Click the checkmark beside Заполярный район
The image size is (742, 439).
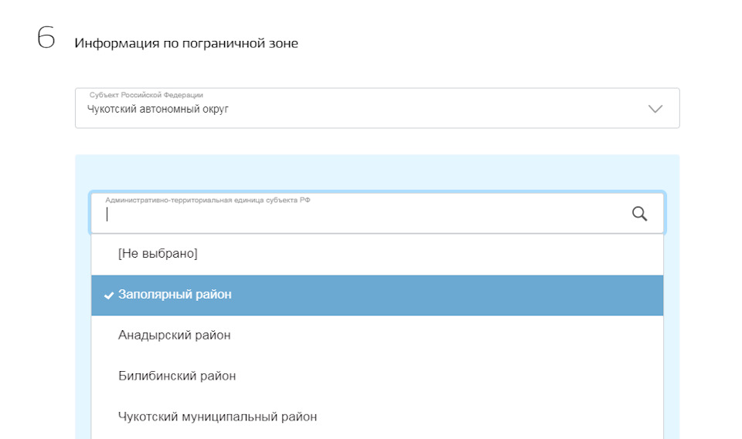(x=108, y=295)
